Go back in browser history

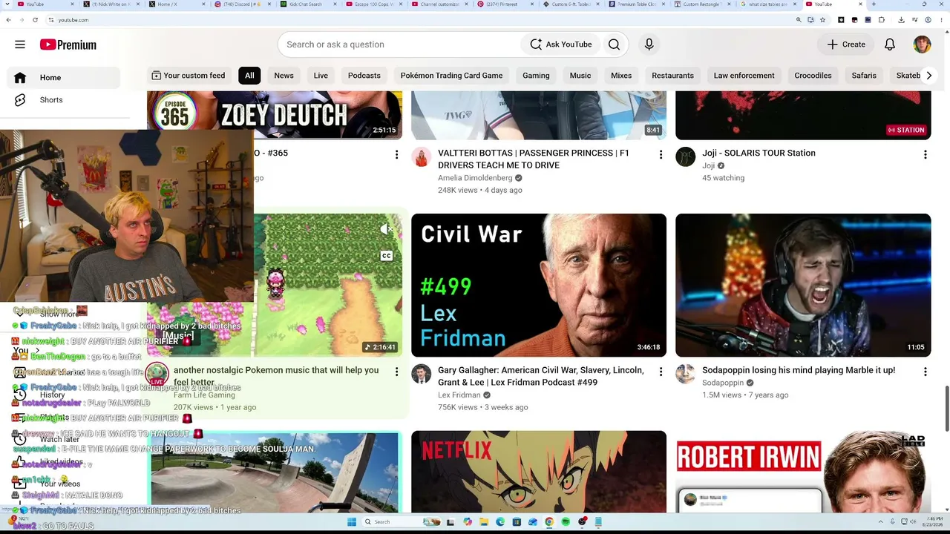click(9, 19)
